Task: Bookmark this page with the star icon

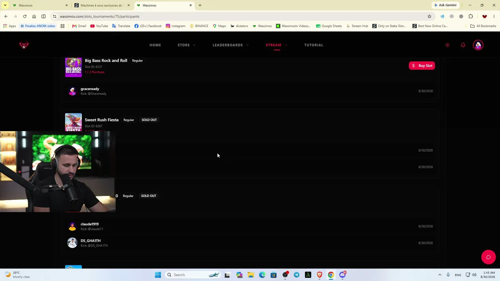Action: 429,16
